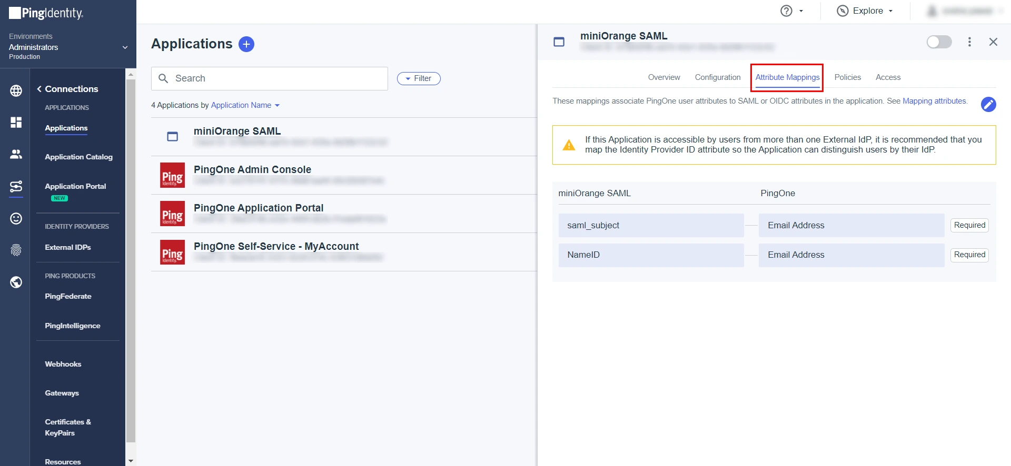Image resolution: width=1011 pixels, height=466 pixels.
Task: Open the globe Environments sidebar icon
Action: click(x=16, y=90)
